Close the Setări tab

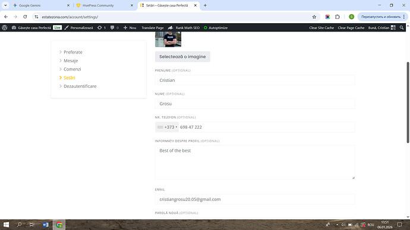195,5
